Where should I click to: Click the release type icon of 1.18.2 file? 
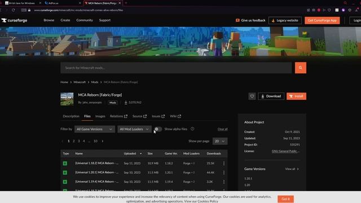[x=65, y=163]
